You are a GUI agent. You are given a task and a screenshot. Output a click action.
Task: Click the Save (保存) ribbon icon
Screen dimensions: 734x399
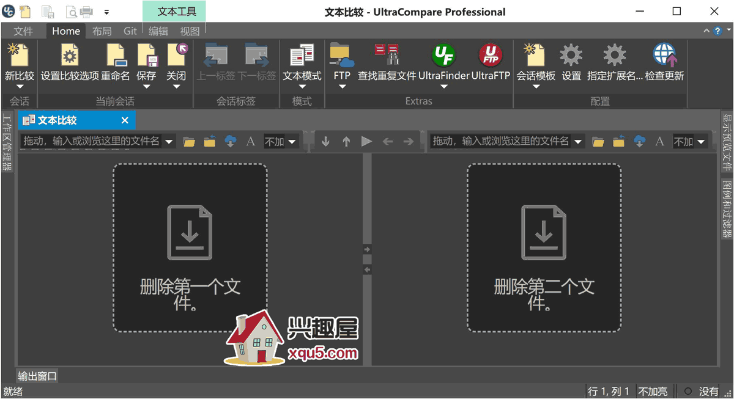147,55
